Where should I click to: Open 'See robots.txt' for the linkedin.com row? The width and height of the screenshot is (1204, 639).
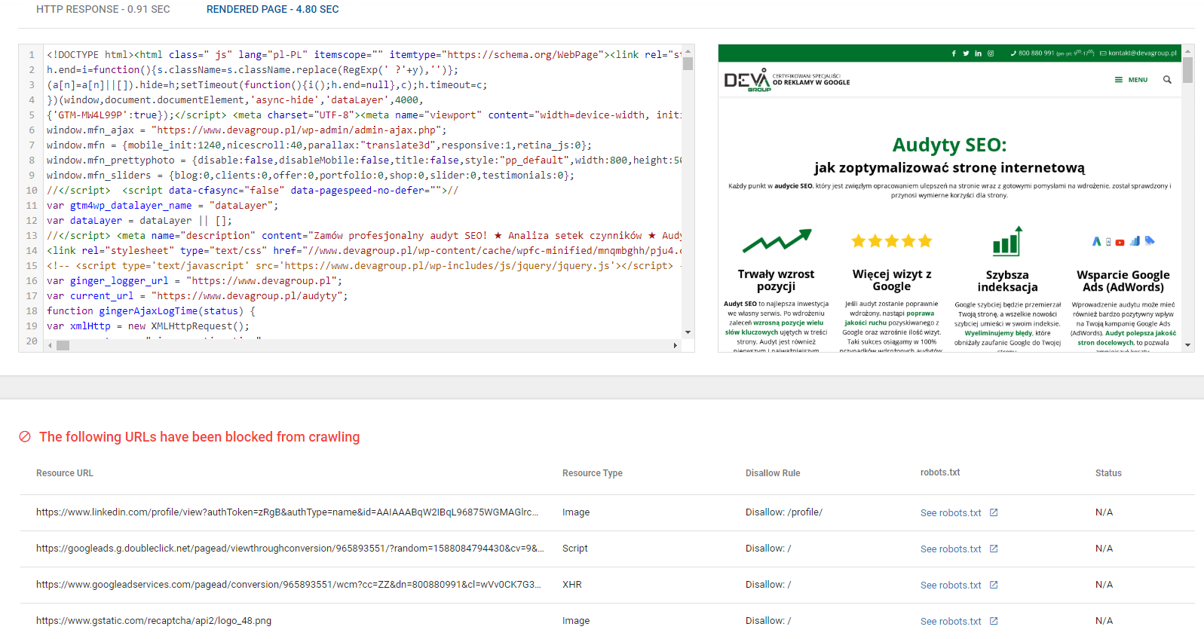(x=951, y=513)
